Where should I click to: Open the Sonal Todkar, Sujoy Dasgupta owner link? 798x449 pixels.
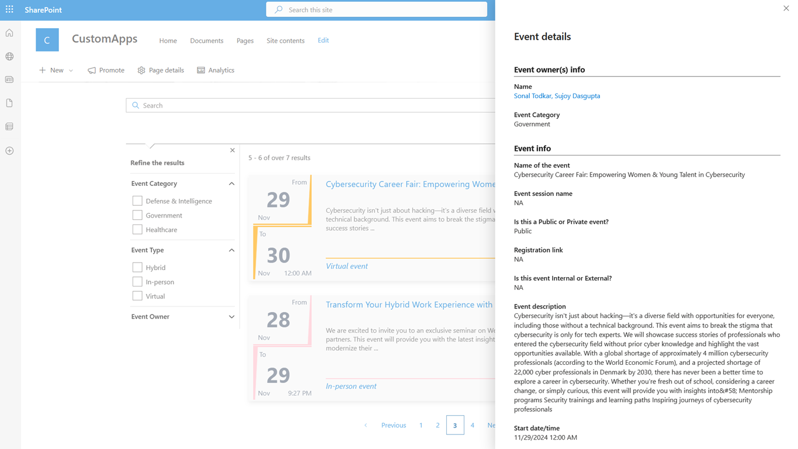(x=557, y=96)
